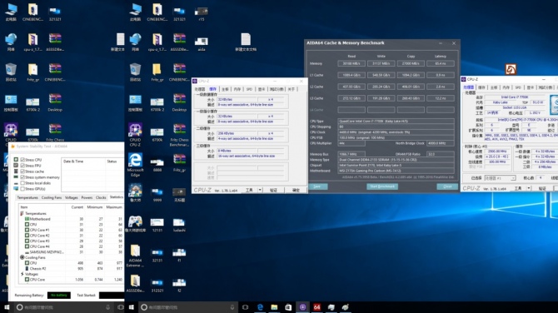Open the 12131 desktop image file
Viewport: 558px width, 313px height.
tap(157, 225)
